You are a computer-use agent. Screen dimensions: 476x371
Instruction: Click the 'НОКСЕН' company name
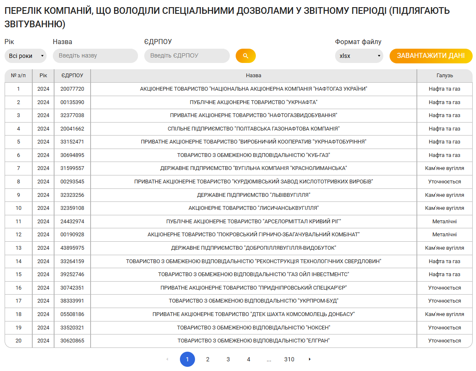(253, 327)
